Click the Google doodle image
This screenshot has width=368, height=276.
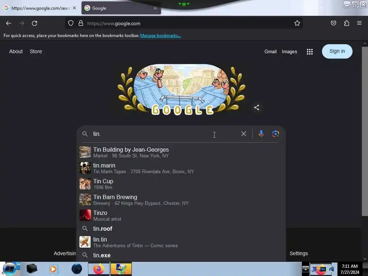click(181, 89)
